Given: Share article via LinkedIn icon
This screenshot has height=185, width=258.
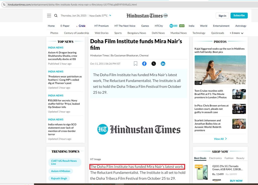Looking at the screenshot, I should pyautogui.click(x=163, y=64).
